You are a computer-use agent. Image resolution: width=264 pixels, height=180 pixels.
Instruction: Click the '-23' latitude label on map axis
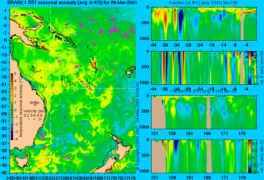click(4, 92)
